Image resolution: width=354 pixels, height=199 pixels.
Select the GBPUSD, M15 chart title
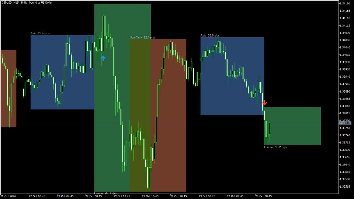click(27, 3)
